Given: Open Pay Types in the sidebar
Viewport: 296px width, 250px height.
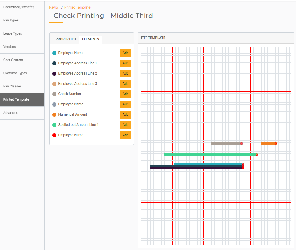Looking at the screenshot, I should [x=22, y=20].
